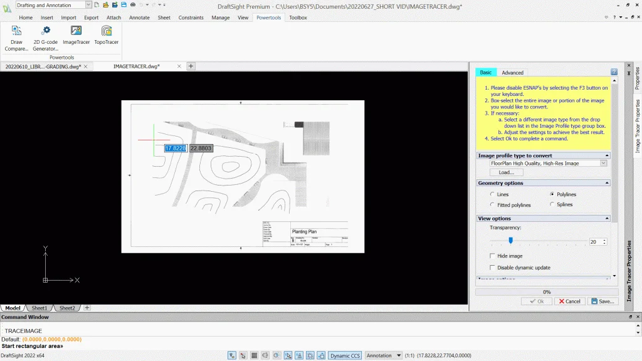Click the Load... button
The image size is (642, 361).
(x=506, y=172)
